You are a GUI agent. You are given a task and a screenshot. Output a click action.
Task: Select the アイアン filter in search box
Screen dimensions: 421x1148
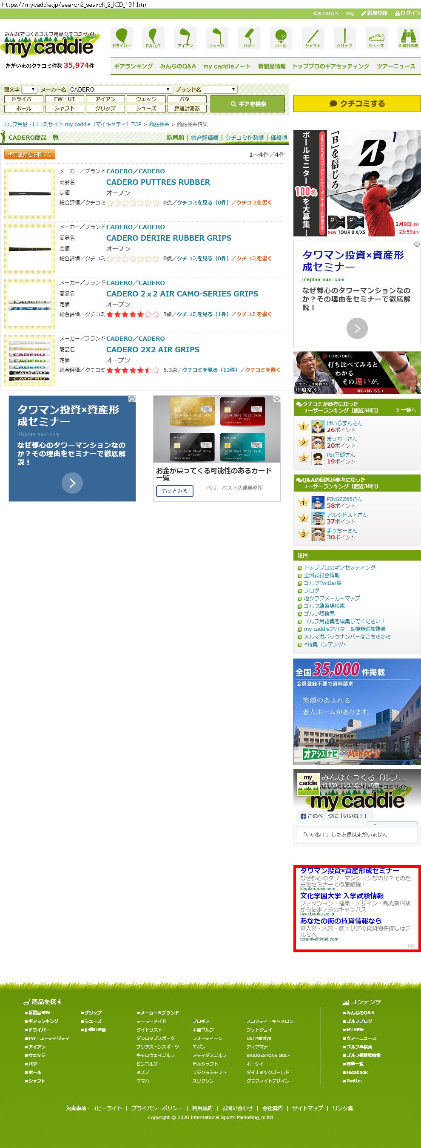tap(105, 99)
